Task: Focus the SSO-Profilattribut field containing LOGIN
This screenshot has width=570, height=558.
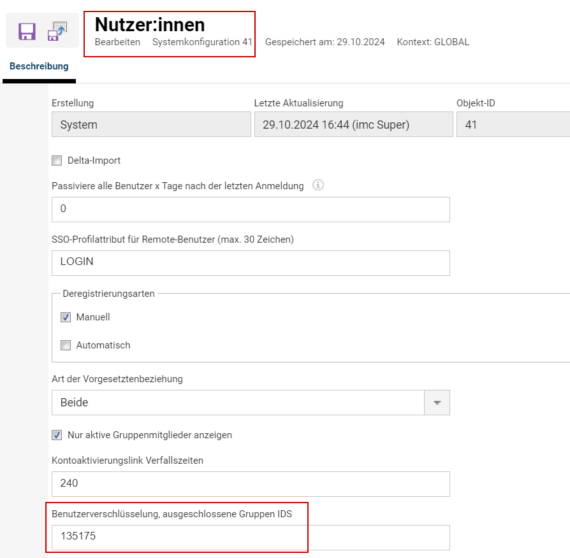Action: pos(250,263)
